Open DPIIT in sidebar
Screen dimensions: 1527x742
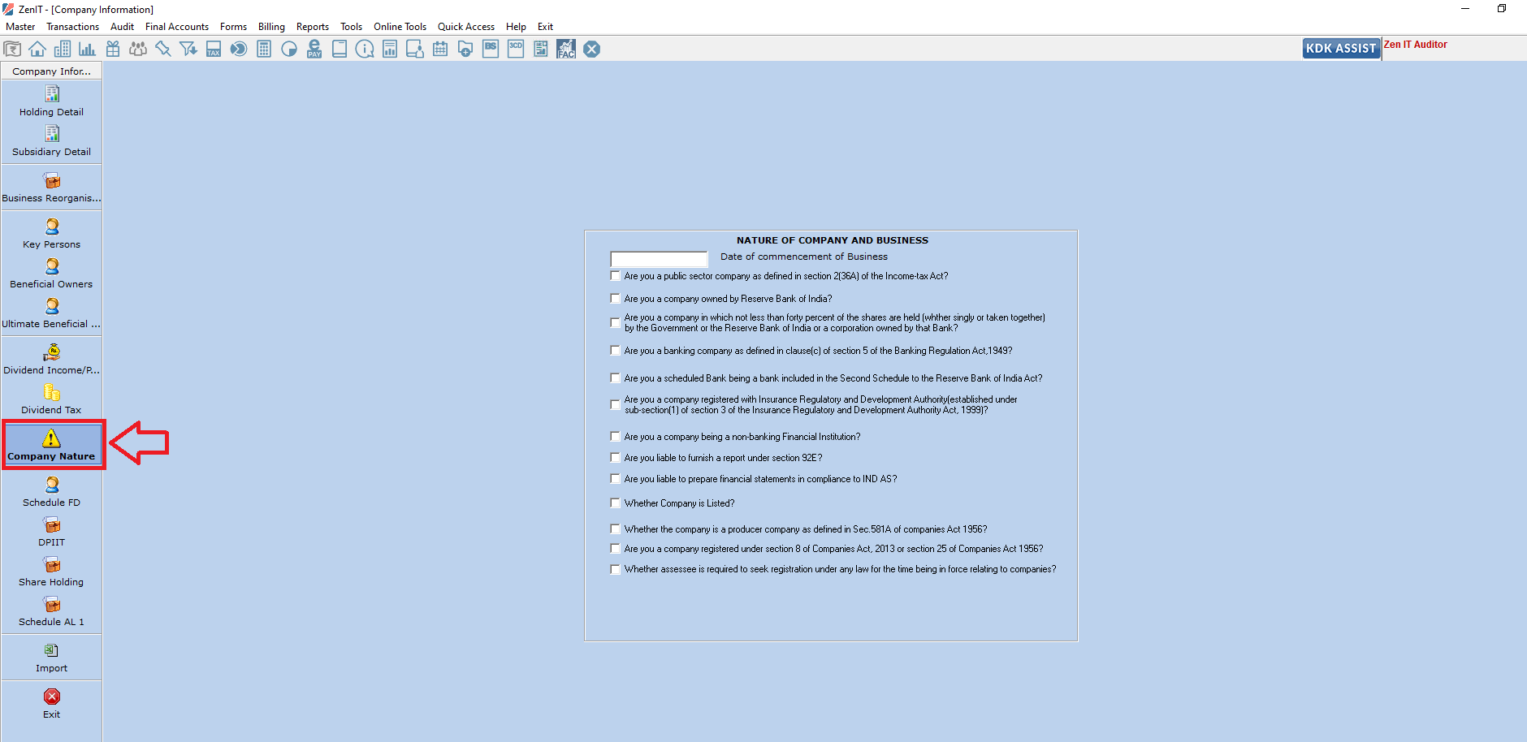pyautogui.click(x=51, y=532)
